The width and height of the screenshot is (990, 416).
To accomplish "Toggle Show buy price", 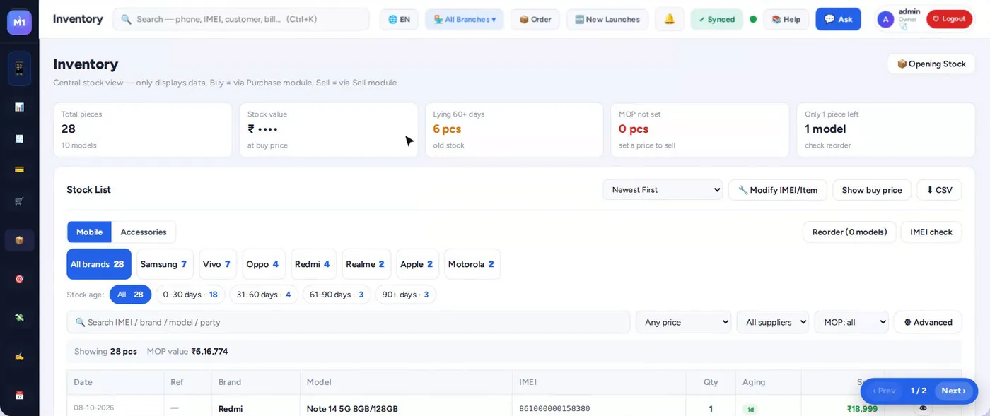I will (872, 190).
